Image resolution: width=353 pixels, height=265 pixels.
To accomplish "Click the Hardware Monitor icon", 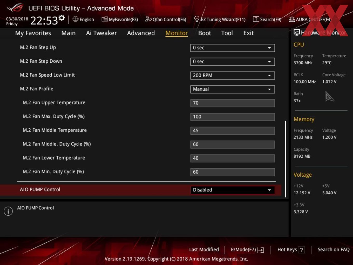I will coord(297,32).
